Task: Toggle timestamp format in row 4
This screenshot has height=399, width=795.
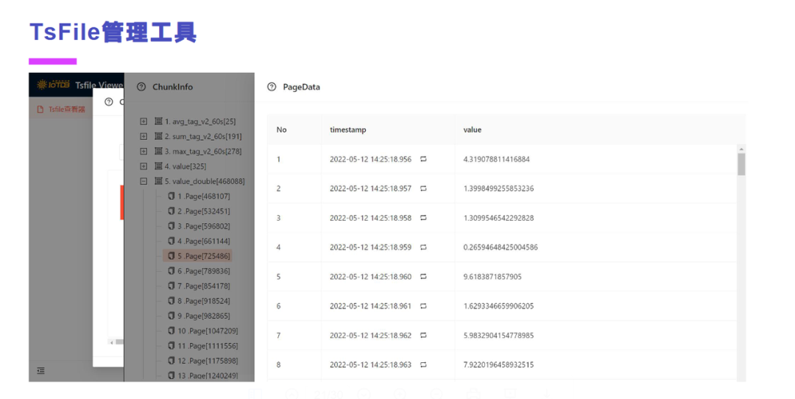Action: 423,247
